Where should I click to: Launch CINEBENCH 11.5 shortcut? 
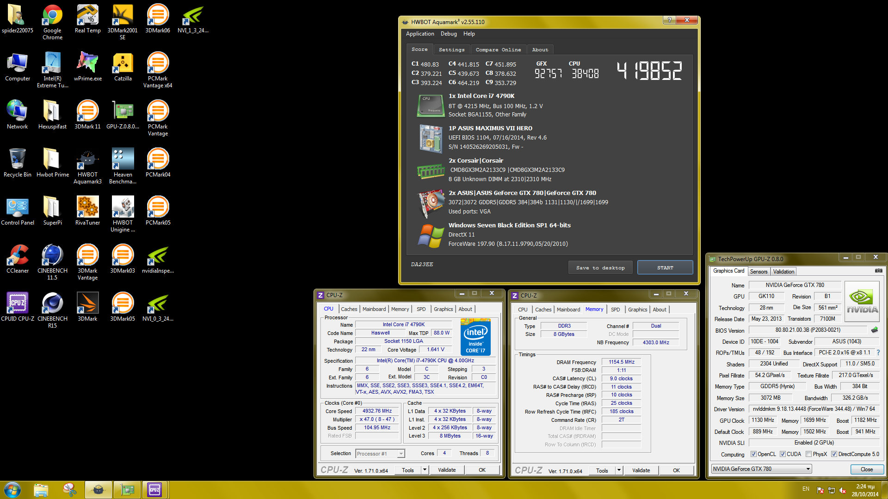pos(52,262)
